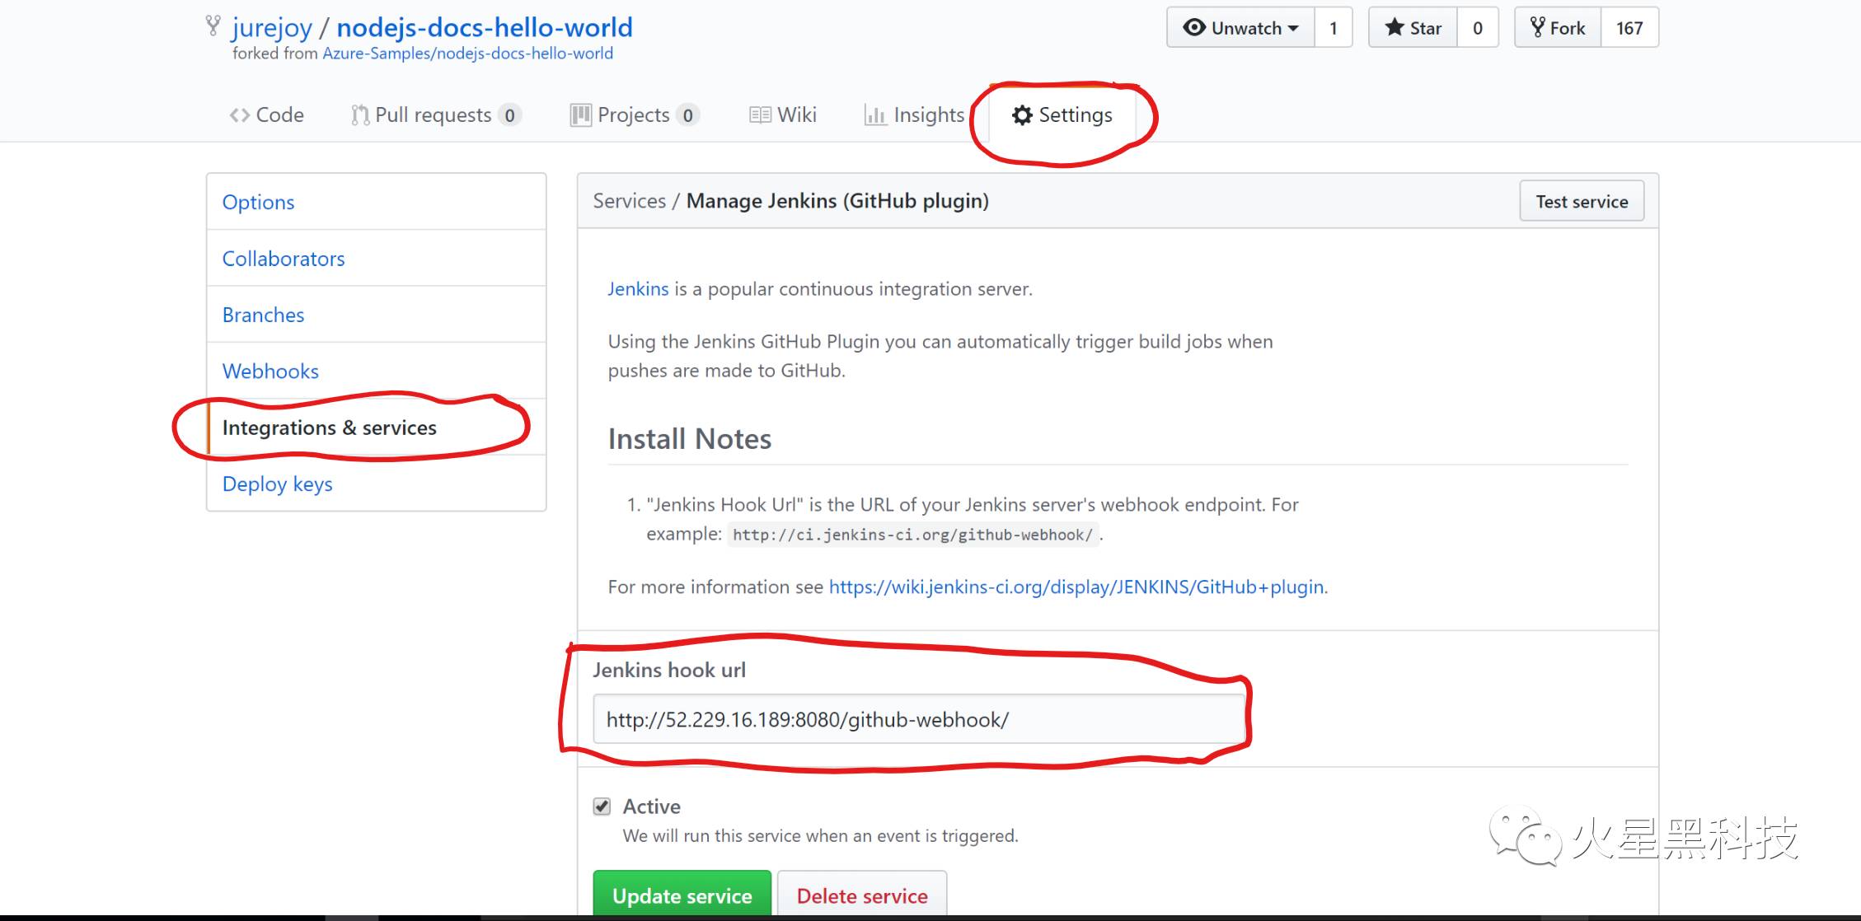Image resolution: width=1861 pixels, height=921 pixels.
Task: Enable the Jenkins service Active toggle
Action: [602, 807]
